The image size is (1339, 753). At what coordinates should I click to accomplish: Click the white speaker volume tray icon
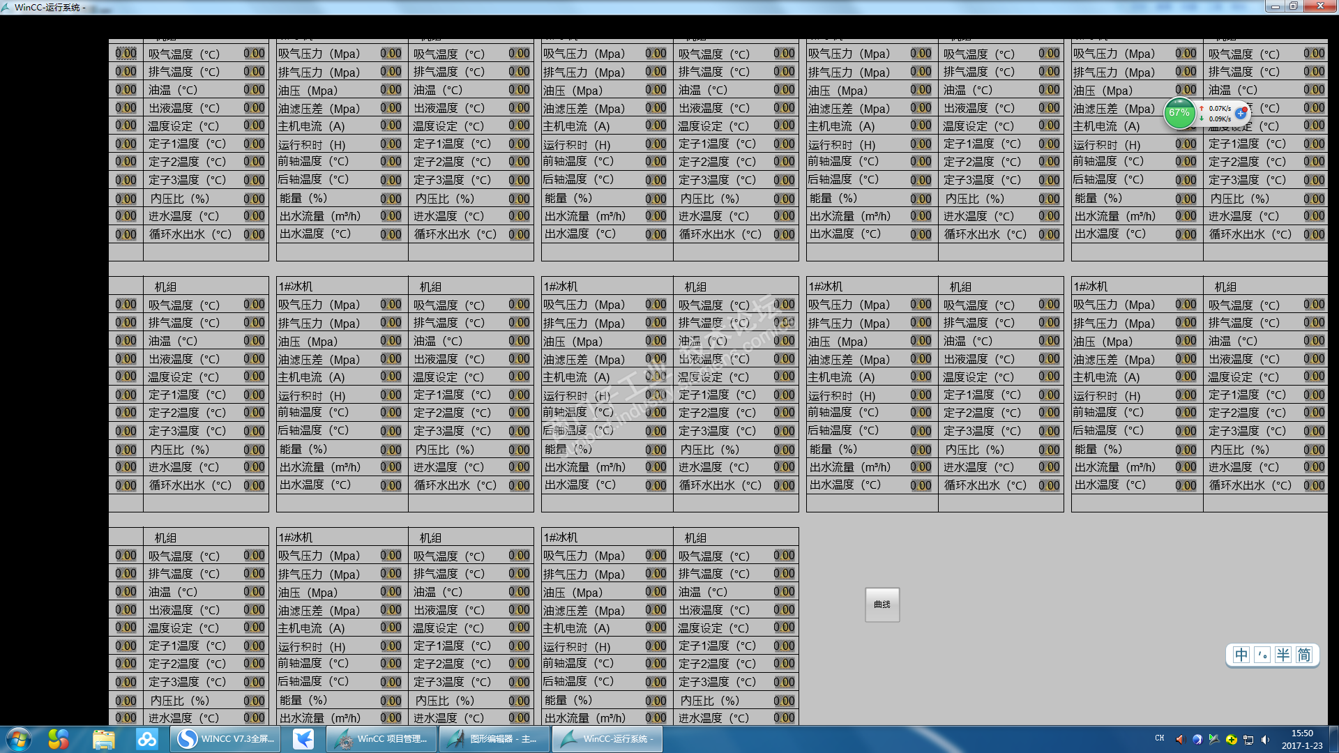(x=1265, y=739)
